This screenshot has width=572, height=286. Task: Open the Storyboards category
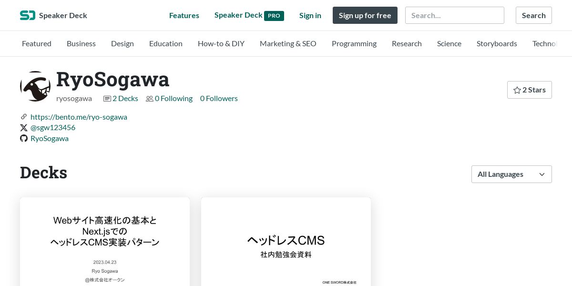497,43
